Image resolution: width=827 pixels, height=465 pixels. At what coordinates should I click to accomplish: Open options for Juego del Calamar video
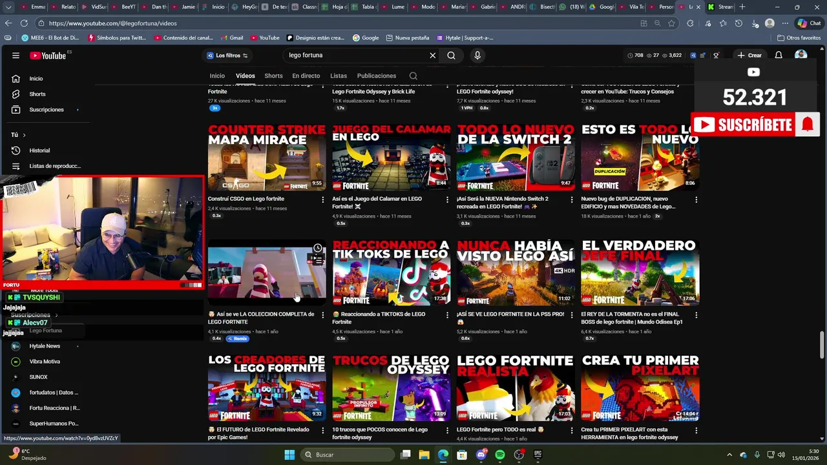(x=447, y=200)
